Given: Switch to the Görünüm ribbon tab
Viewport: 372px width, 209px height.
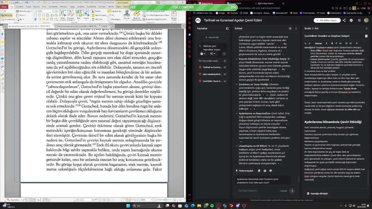Looking at the screenshot, I should click(x=19, y=7).
